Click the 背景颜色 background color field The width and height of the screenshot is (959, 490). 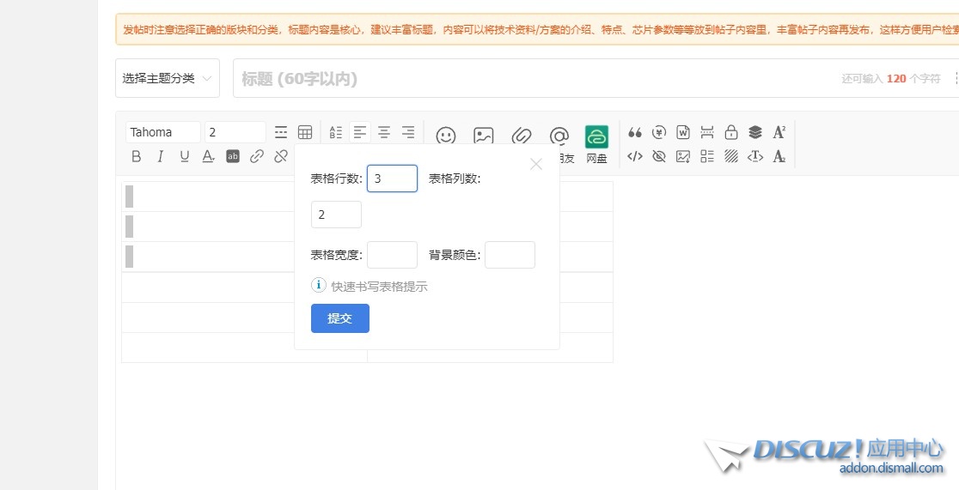pyautogui.click(x=510, y=255)
